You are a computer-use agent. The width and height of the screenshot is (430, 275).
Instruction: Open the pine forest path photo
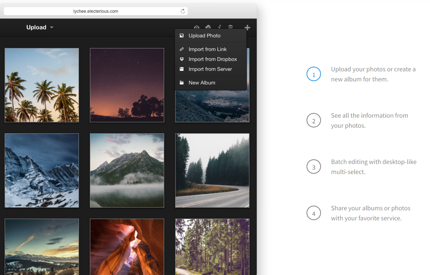tap(212, 247)
